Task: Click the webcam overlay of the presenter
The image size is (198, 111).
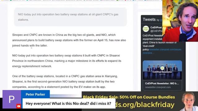Action: click(x=180, y=21)
